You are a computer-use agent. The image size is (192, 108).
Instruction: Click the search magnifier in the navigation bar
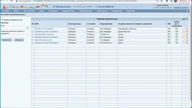[x=187, y=11]
